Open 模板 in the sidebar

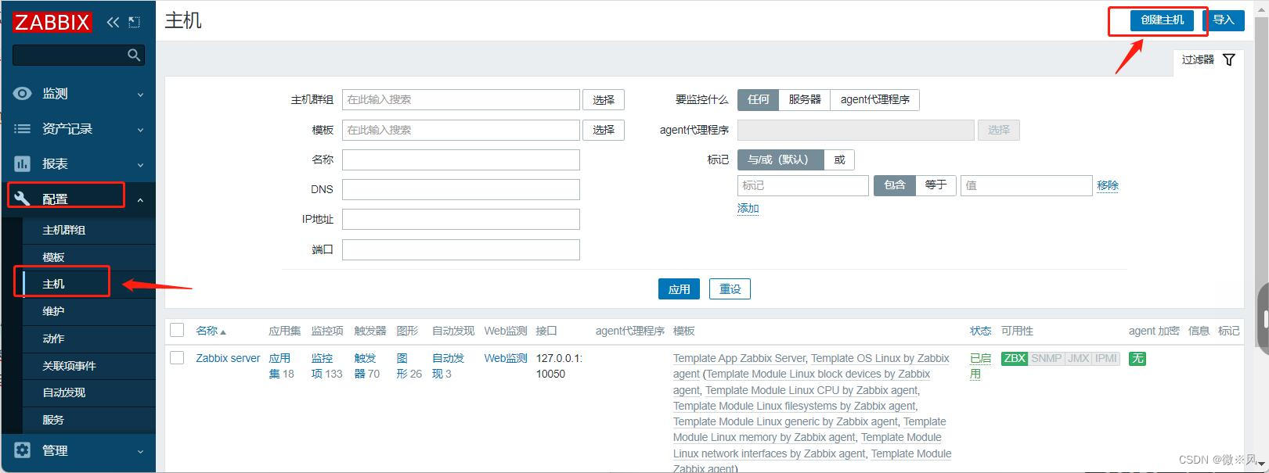53,257
